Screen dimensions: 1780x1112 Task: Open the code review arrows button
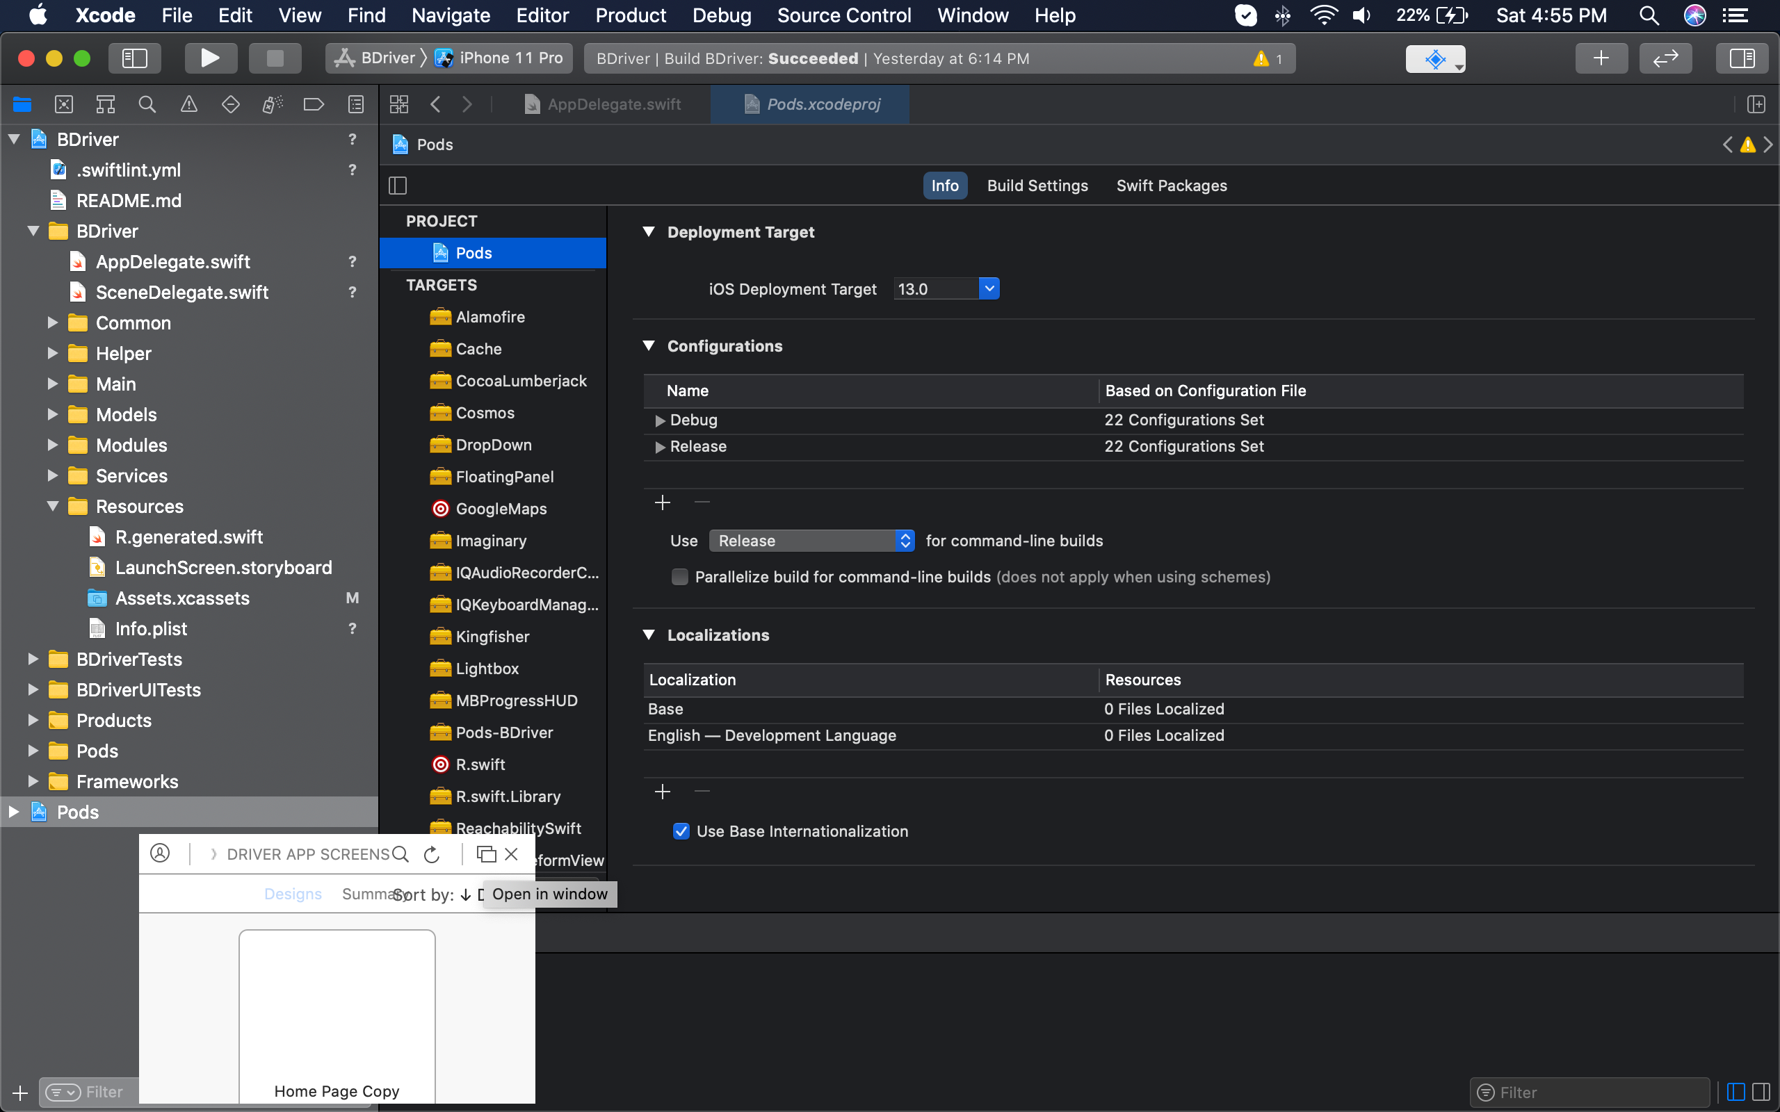pos(1665,58)
